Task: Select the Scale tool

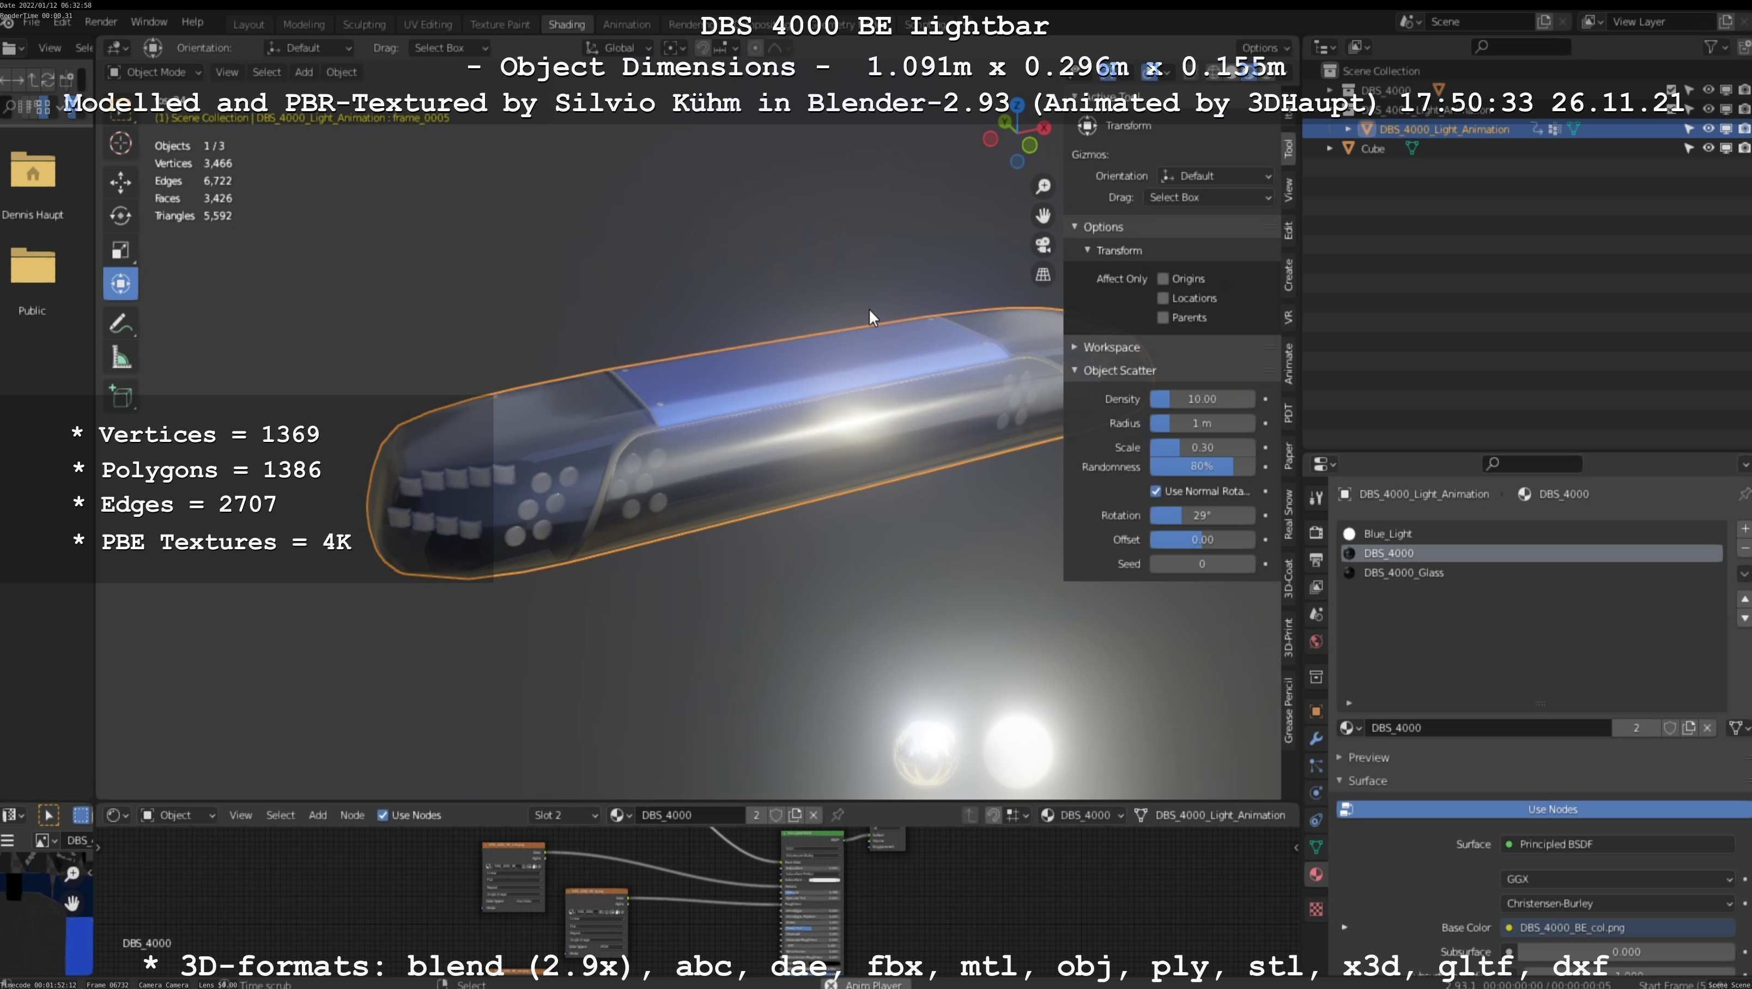Action: tap(120, 250)
